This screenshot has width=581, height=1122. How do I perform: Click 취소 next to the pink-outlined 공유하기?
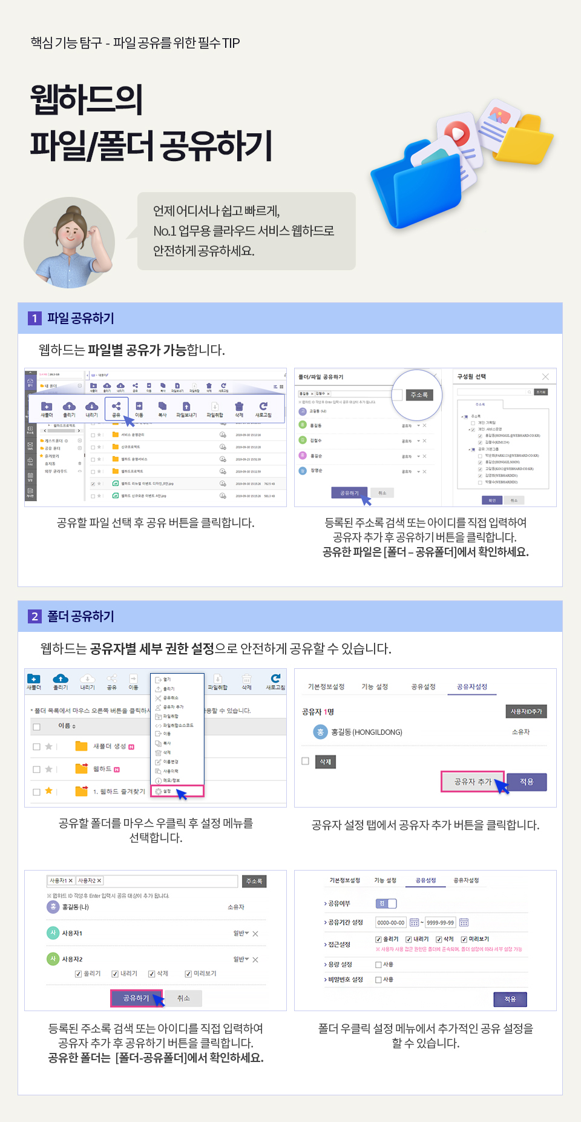(x=183, y=998)
